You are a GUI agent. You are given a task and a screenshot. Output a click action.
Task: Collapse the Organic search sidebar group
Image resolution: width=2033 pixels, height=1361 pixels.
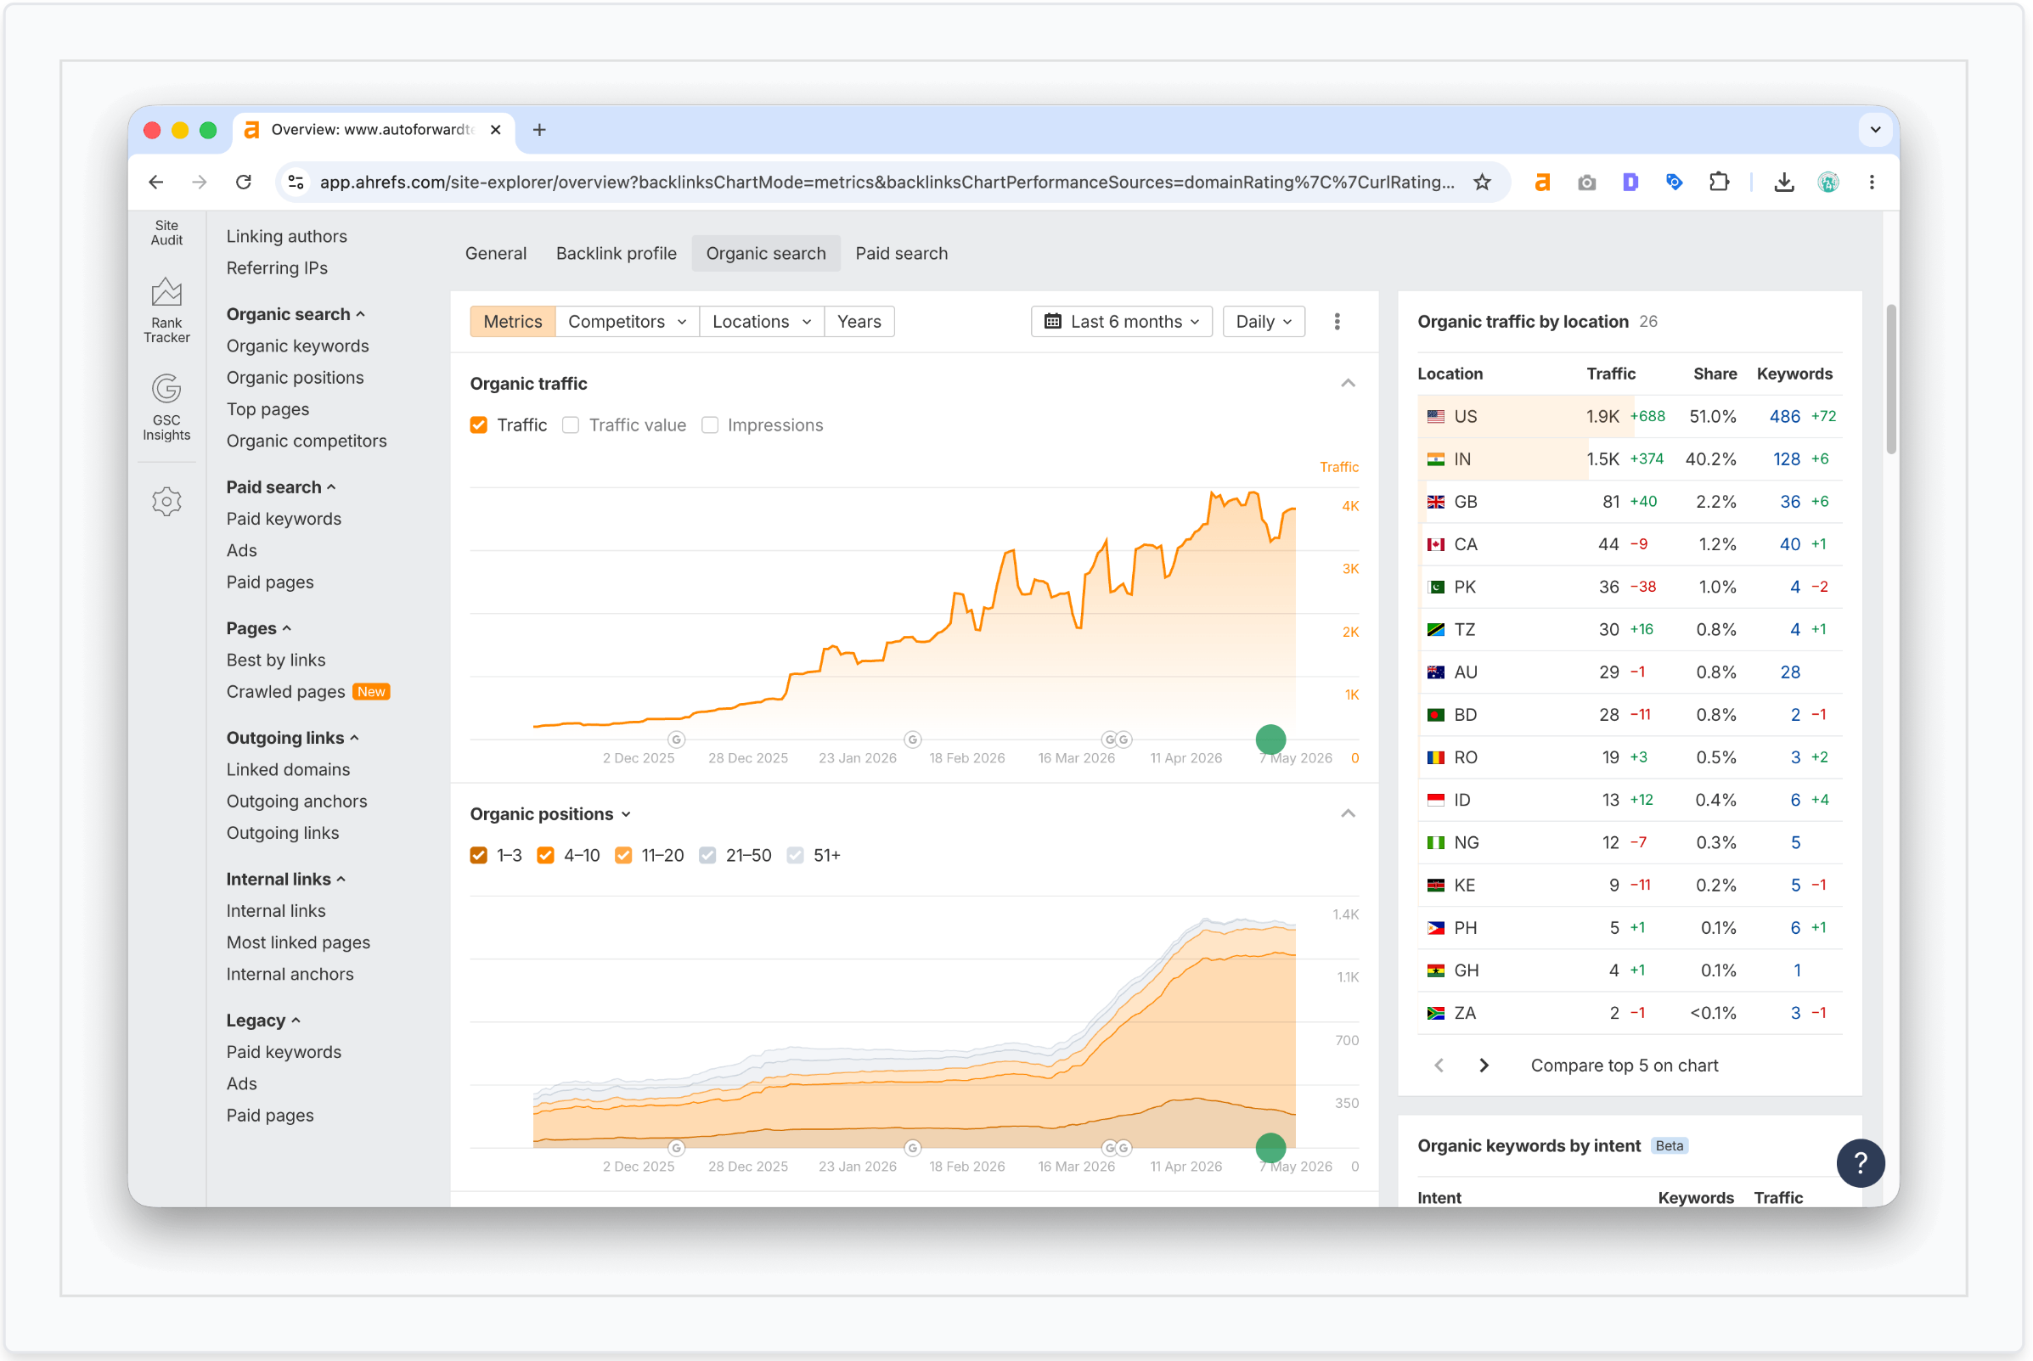point(296,314)
